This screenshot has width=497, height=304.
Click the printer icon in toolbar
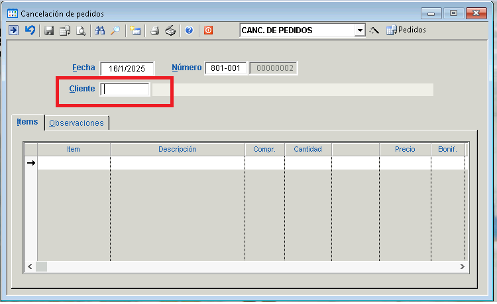click(x=155, y=30)
